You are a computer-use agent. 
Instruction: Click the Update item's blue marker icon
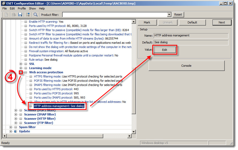16,131
